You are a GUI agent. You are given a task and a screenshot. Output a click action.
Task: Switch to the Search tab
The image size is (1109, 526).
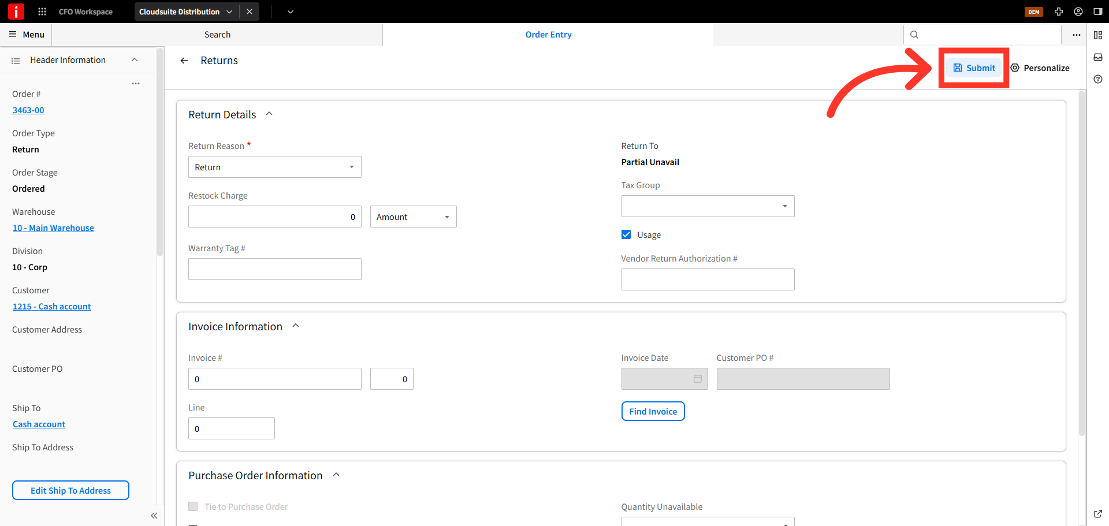217,35
